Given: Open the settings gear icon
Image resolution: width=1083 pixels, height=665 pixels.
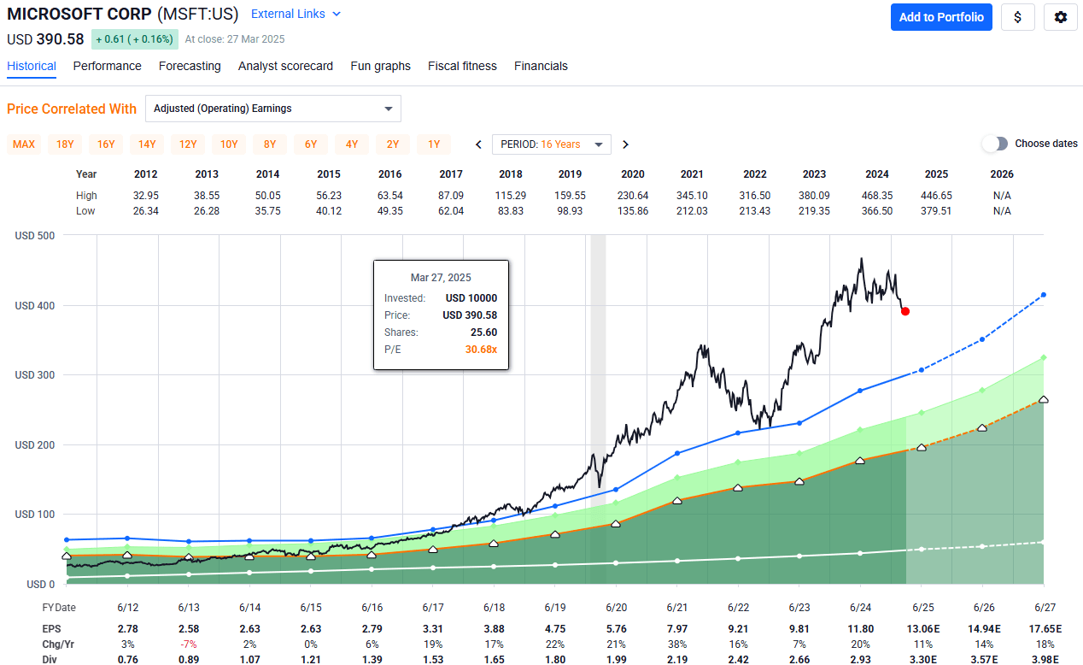Looking at the screenshot, I should tap(1060, 17).
